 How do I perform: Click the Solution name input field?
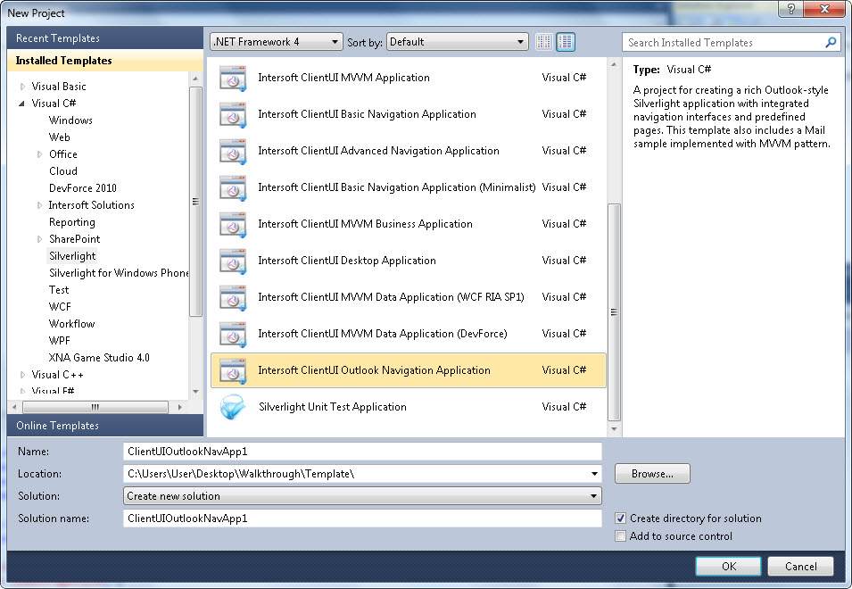(362, 518)
